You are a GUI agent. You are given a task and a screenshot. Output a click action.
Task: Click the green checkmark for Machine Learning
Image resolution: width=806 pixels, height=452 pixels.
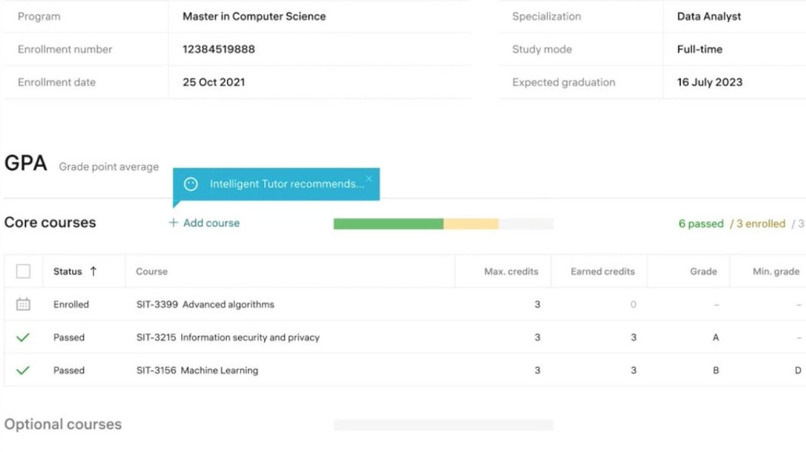[23, 371]
